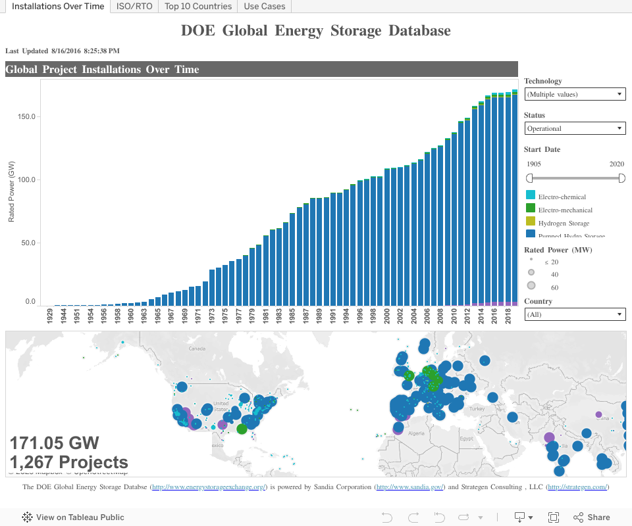The image size is (632, 526).
Task: Open the sandia.gov link
Action: click(x=409, y=487)
